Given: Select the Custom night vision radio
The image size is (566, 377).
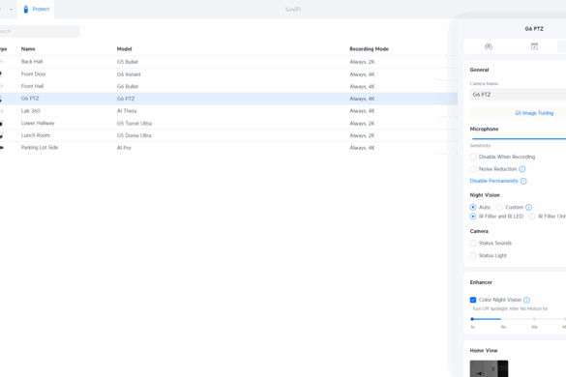Looking at the screenshot, I should click(x=499, y=207).
